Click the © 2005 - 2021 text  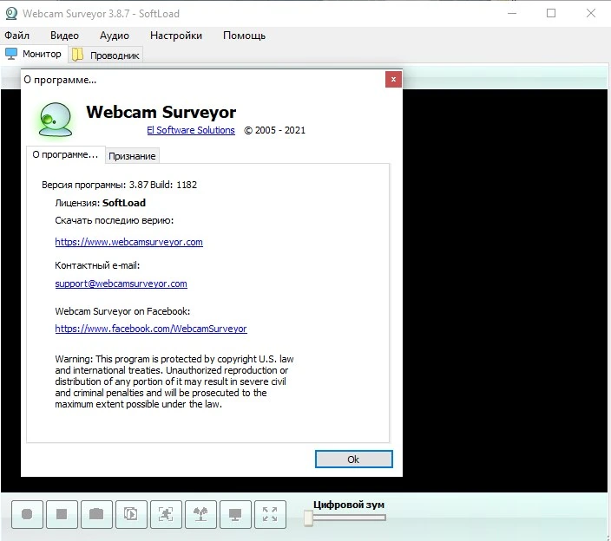[275, 130]
